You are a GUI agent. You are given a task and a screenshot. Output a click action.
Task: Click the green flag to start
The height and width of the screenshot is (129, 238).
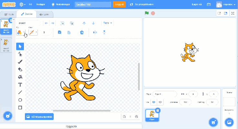(x=146, y=13)
